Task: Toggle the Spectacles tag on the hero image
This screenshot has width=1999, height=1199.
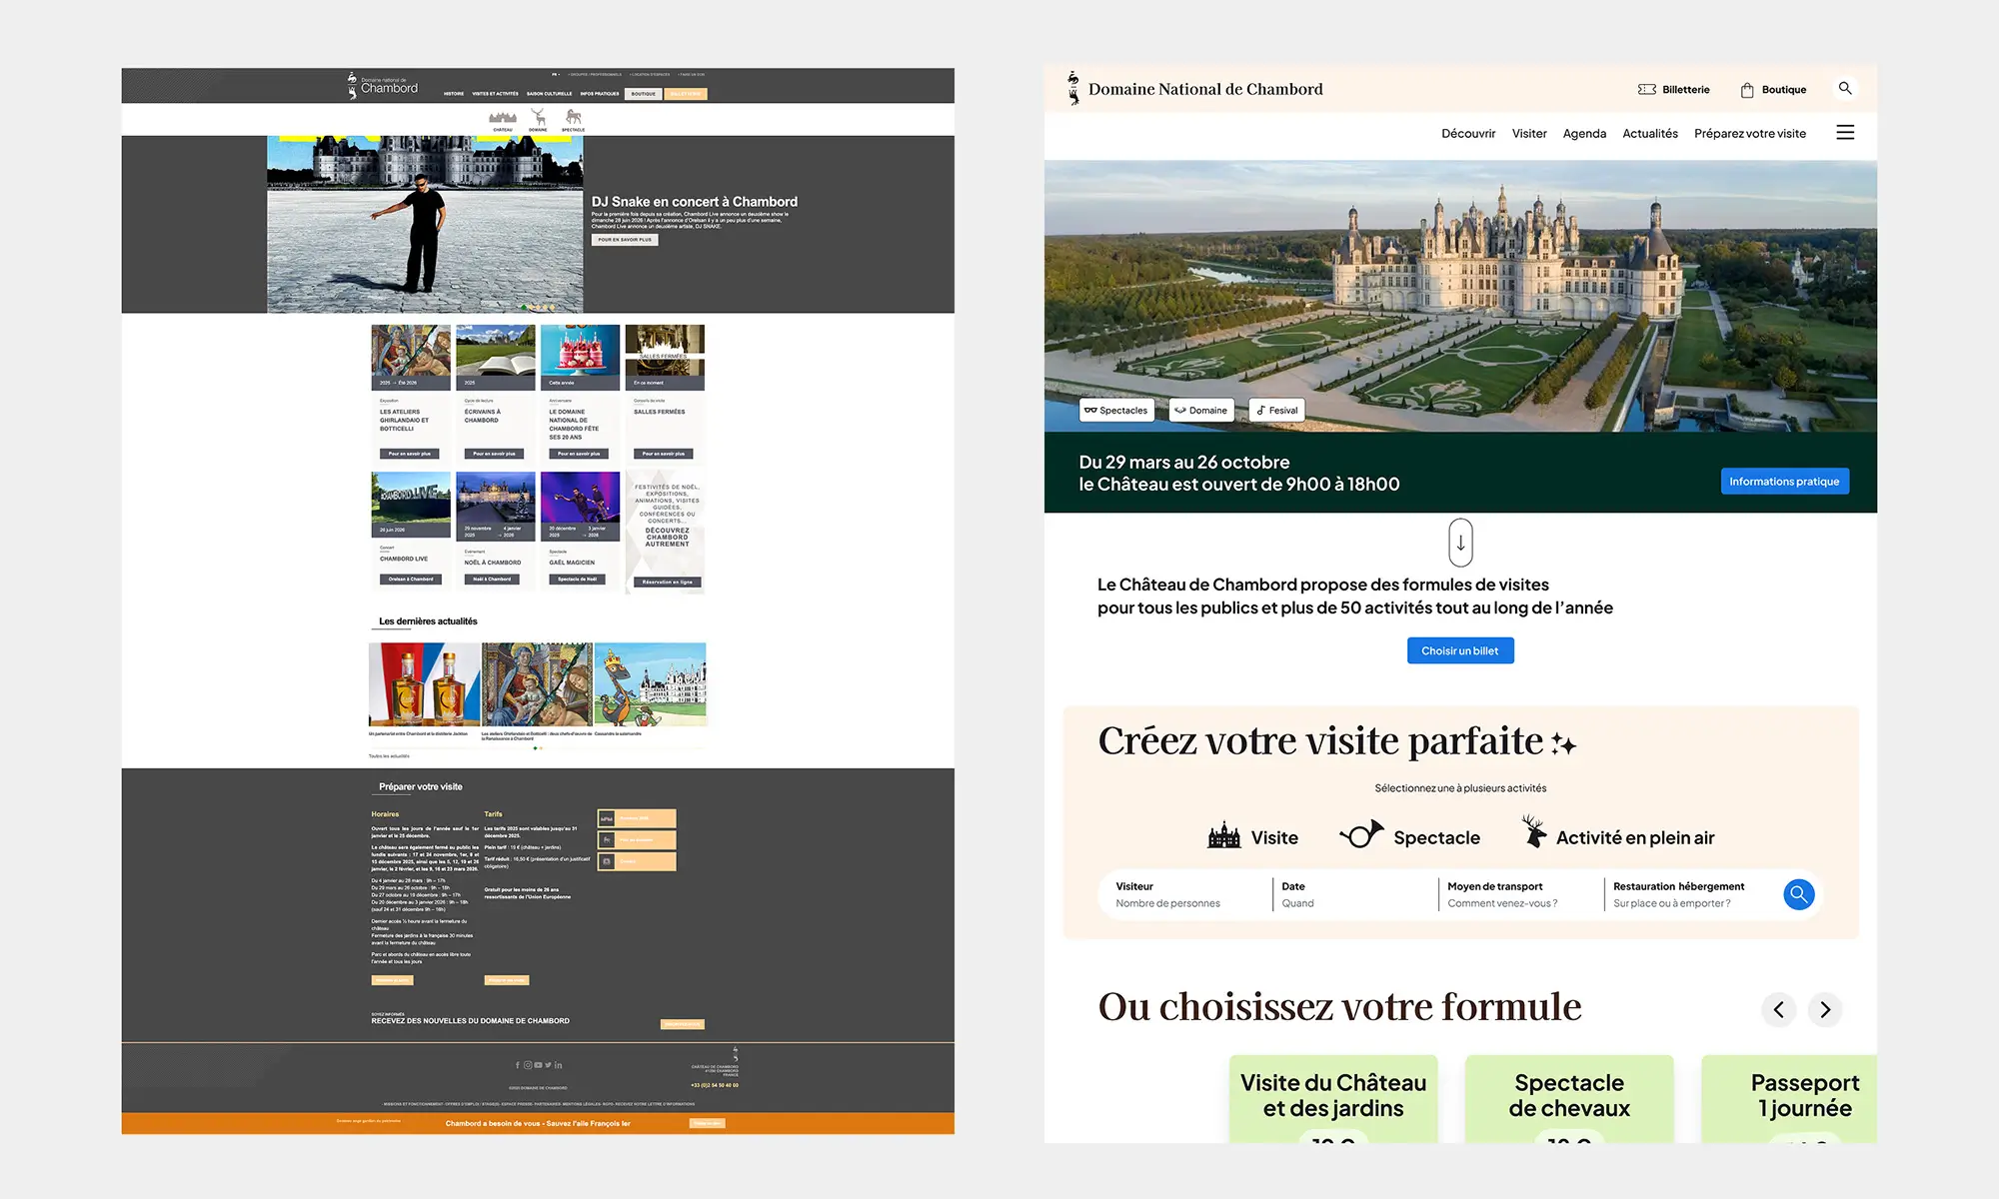Action: tap(1116, 410)
